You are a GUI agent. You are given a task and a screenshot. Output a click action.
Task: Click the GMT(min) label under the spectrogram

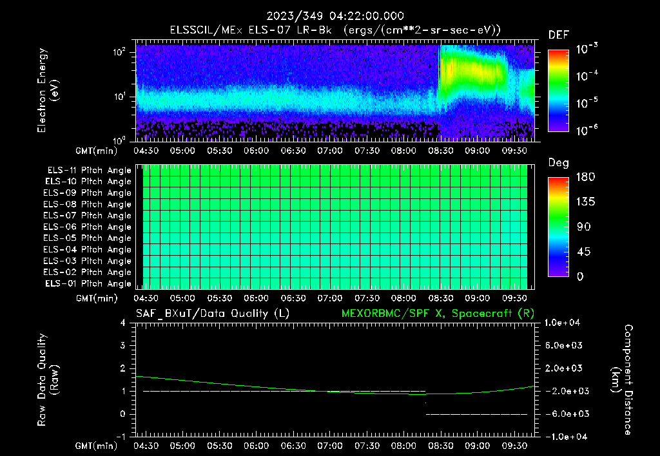tap(97, 151)
